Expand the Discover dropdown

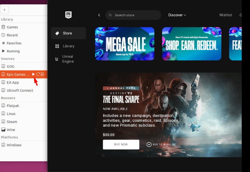pos(177,15)
